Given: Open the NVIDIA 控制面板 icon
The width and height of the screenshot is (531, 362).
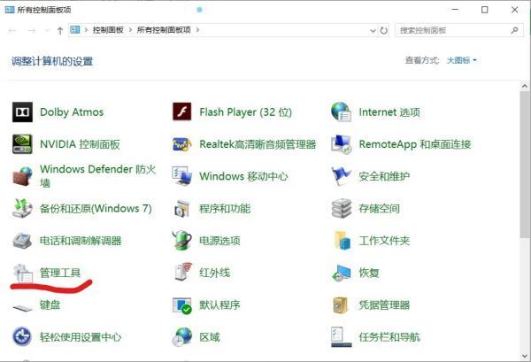Looking at the screenshot, I should click(x=22, y=144).
